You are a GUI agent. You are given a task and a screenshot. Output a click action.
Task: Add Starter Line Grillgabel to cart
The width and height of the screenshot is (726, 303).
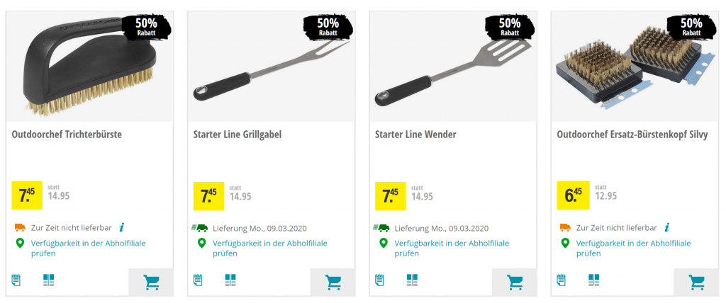333,282
